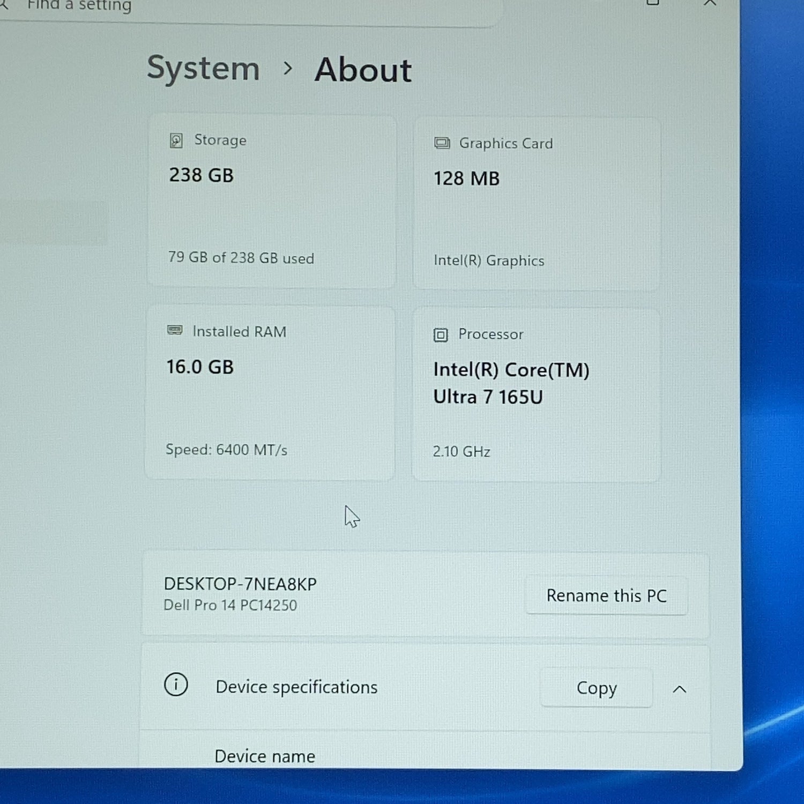Click the Graphics Card icon
The width and height of the screenshot is (804, 804).
[x=442, y=143]
